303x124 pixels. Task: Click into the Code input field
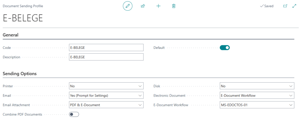click(106, 48)
